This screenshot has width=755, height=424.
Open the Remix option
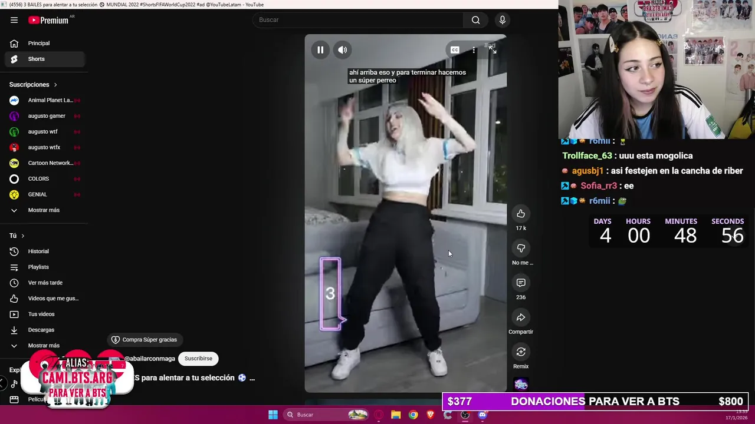521,352
